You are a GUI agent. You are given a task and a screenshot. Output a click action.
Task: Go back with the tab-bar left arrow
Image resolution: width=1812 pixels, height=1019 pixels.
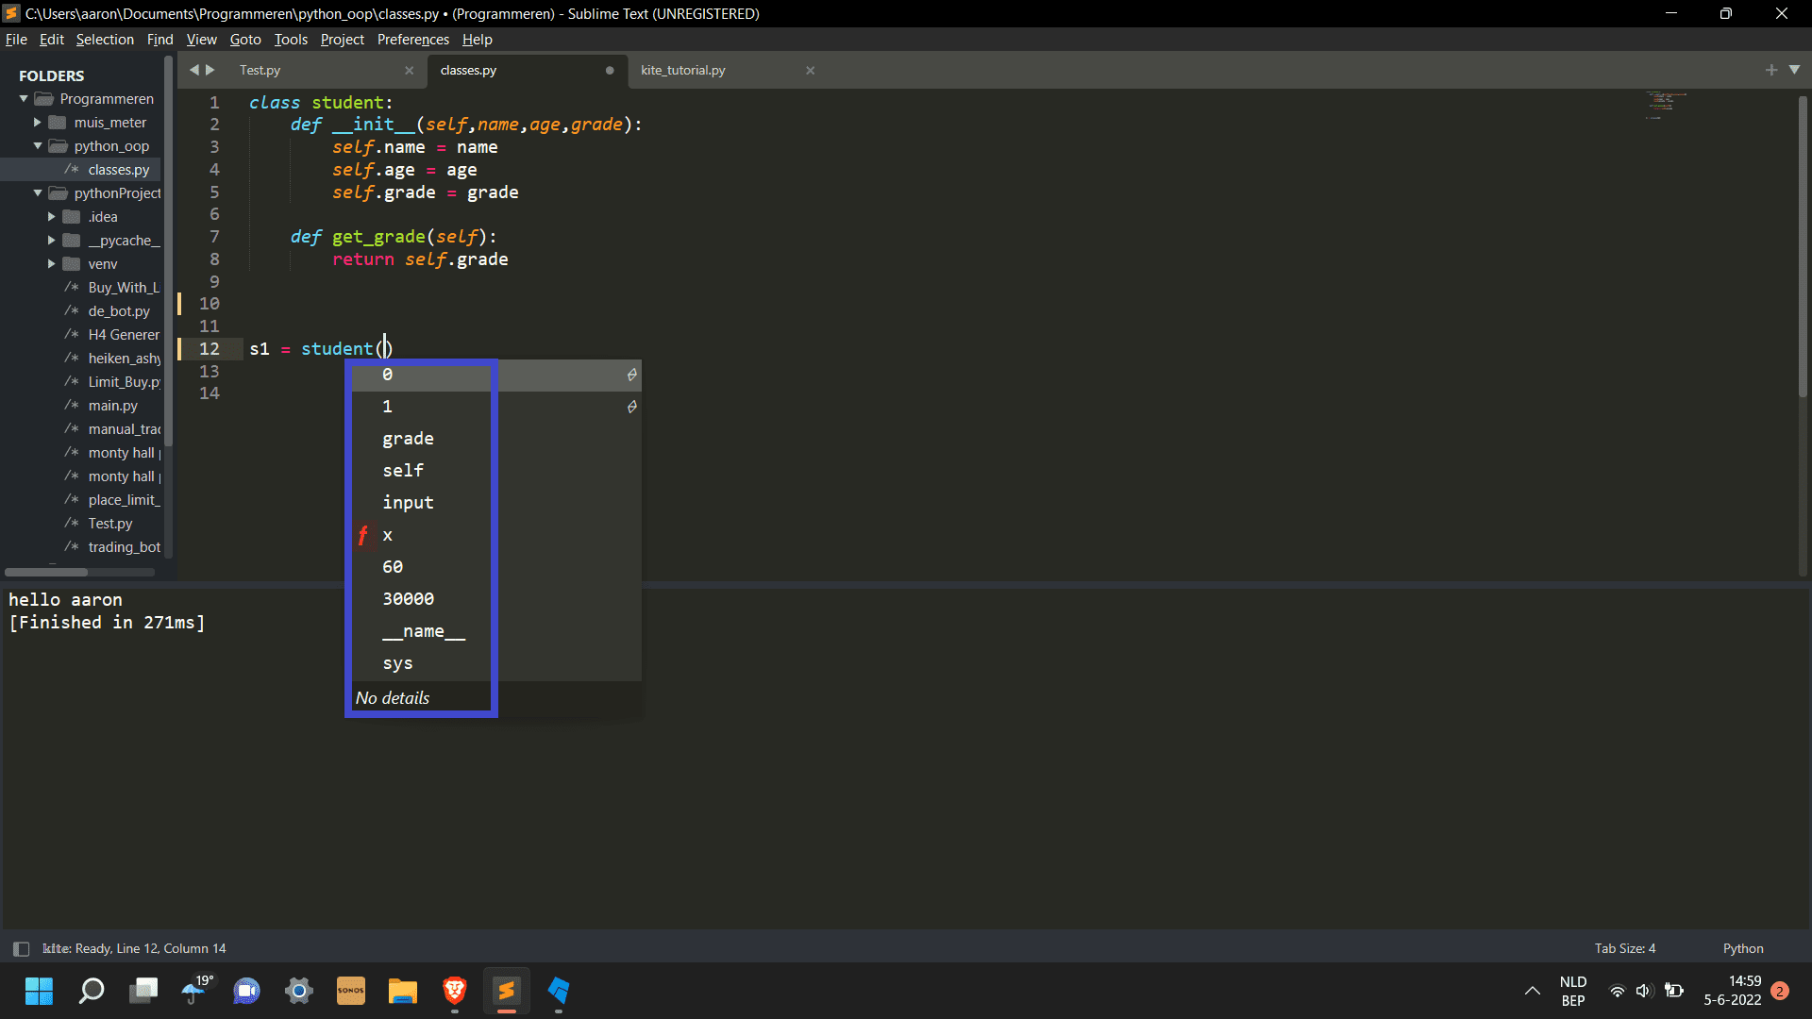tap(194, 70)
